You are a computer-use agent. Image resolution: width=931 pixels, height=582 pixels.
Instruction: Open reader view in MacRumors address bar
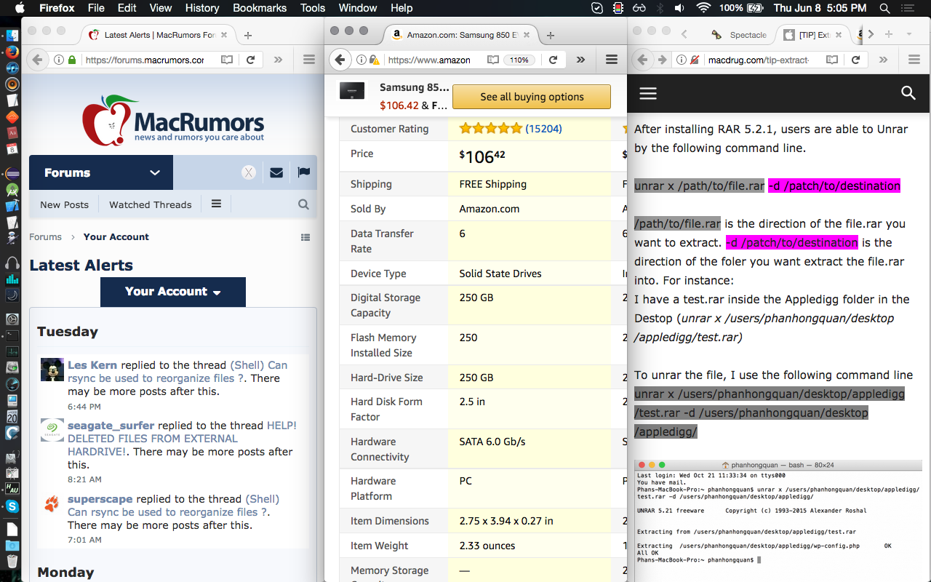coord(227,60)
